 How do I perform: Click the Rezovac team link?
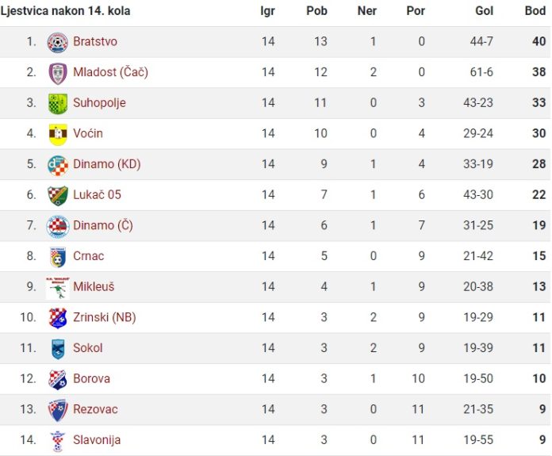95,409
